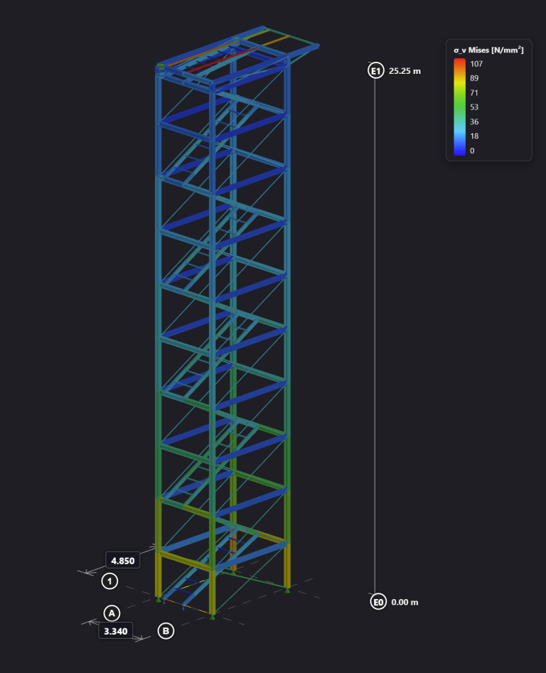Select grid axis marker B
Viewport: 546px width, 673px height.
(166, 631)
